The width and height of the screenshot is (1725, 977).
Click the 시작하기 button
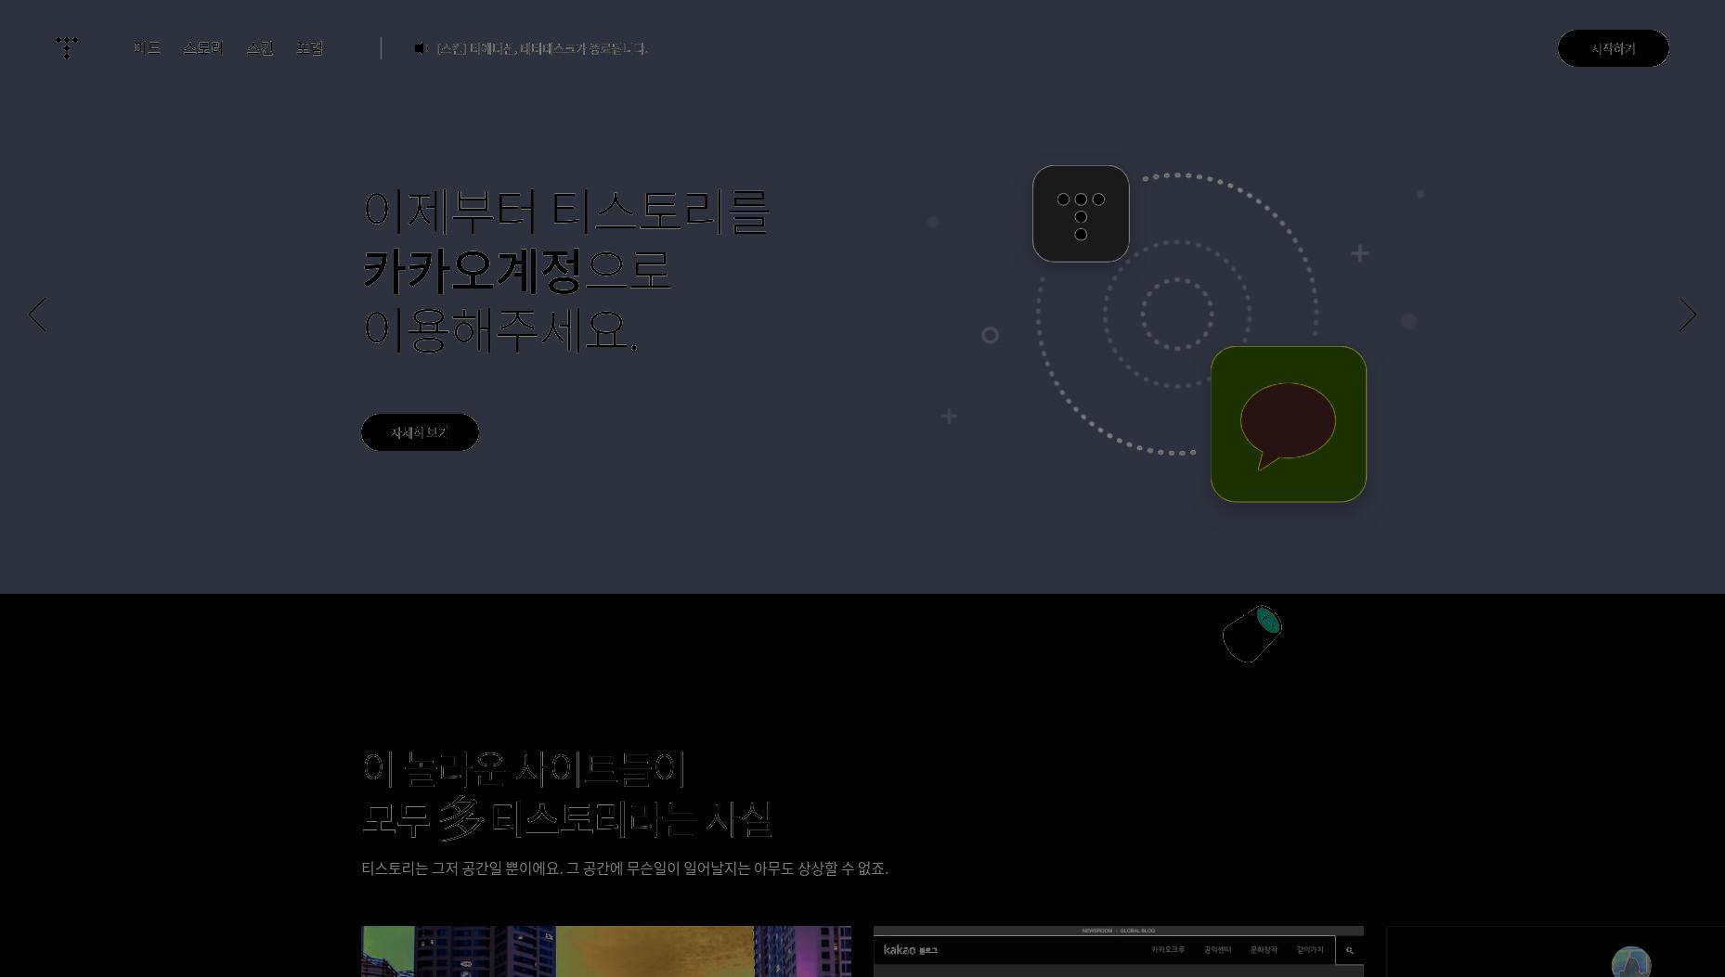1613,48
